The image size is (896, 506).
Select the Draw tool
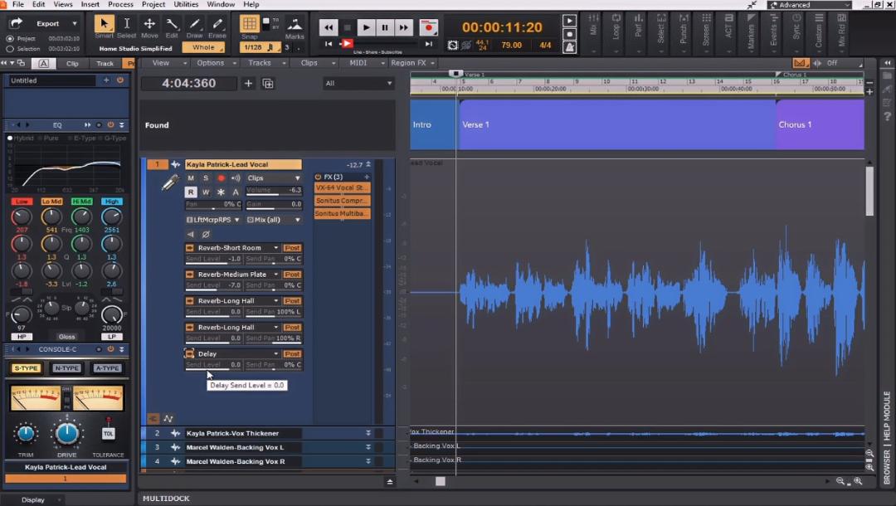coord(194,23)
